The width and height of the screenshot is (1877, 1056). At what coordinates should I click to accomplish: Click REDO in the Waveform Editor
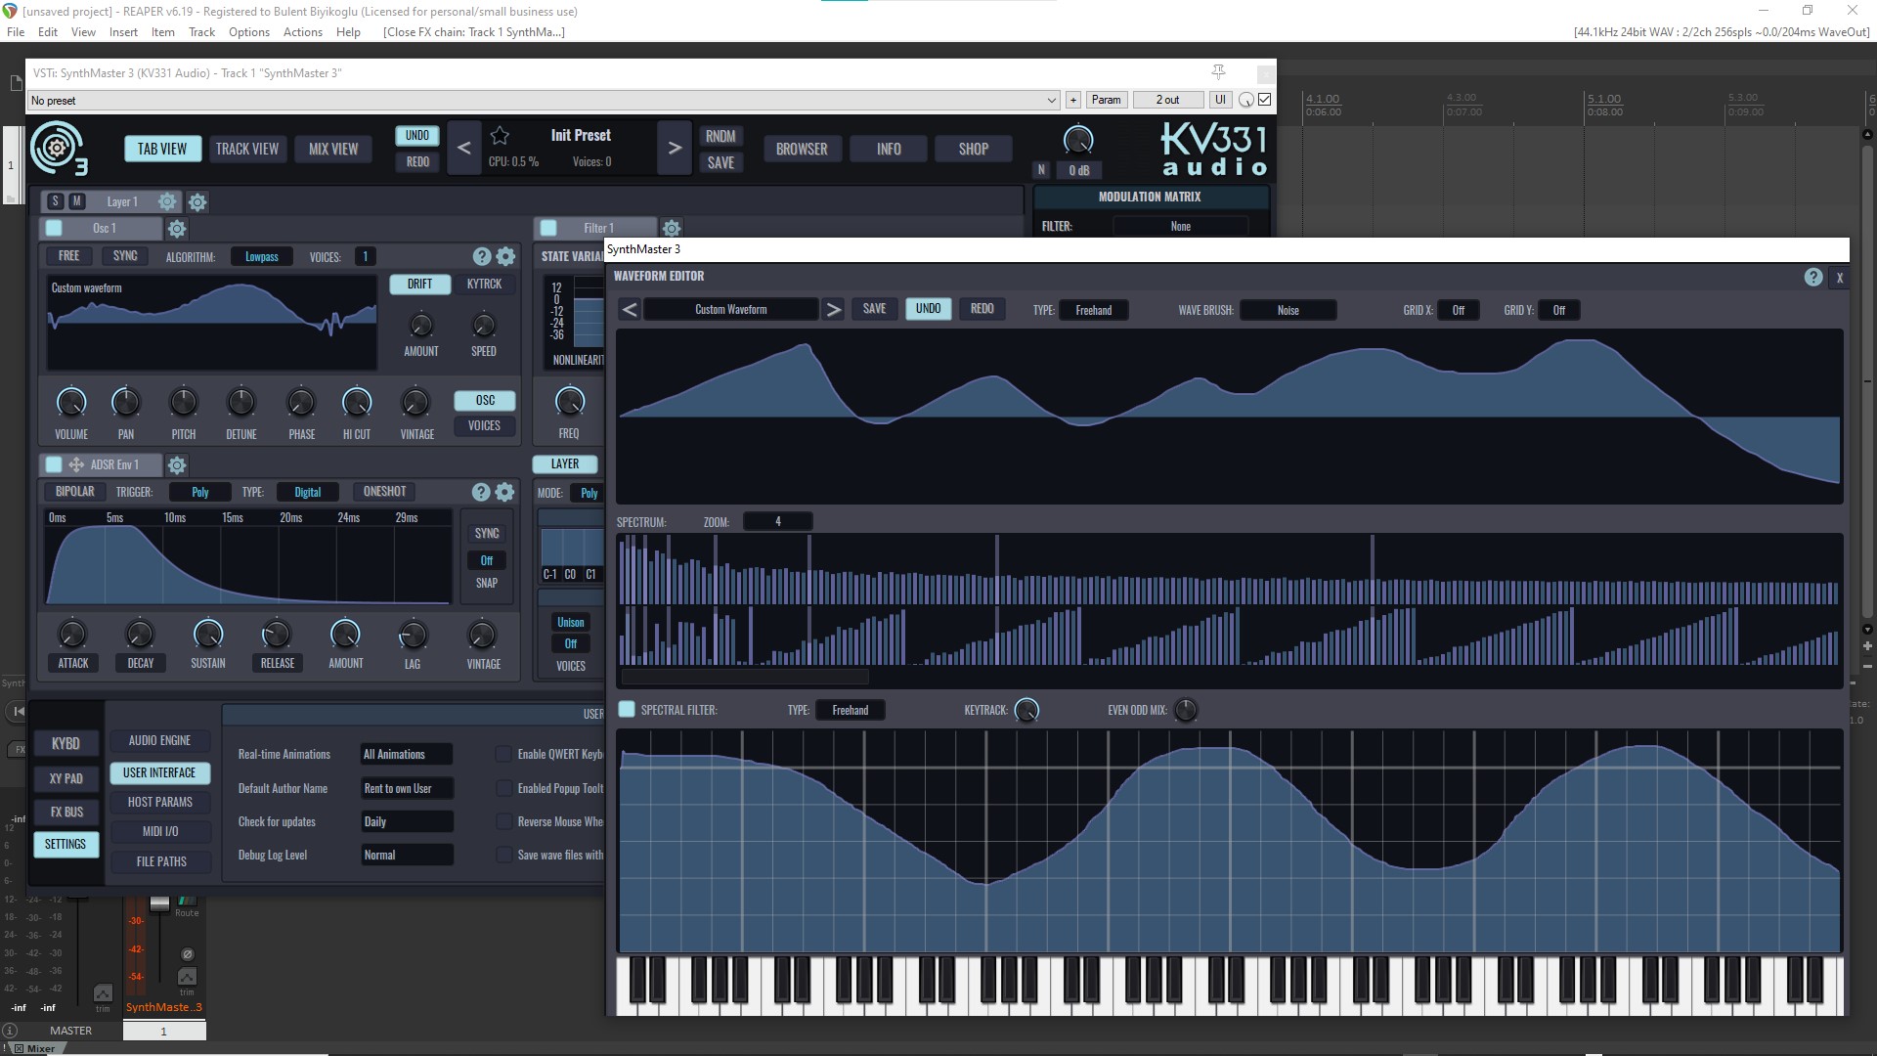coord(982,309)
